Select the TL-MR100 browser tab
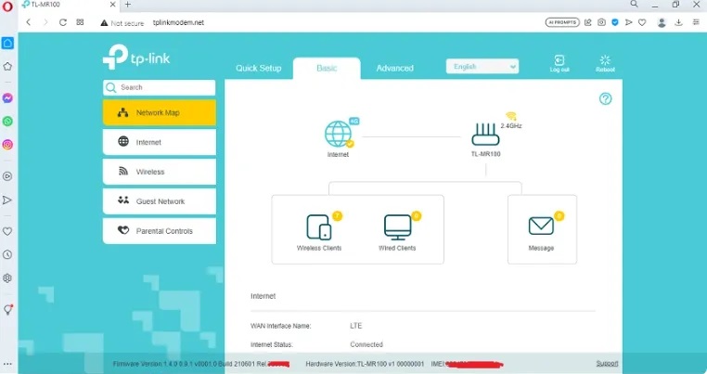 coord(69,5)
